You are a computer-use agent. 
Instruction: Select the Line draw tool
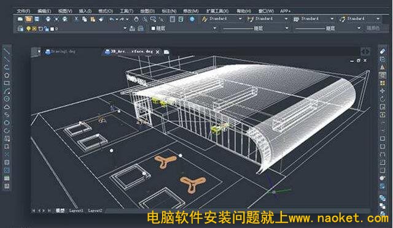coord(7,51)
